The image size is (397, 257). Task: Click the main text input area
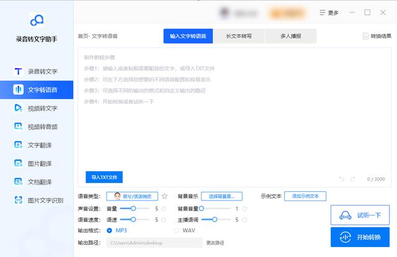pyautogui.click(x=234, y=117)
